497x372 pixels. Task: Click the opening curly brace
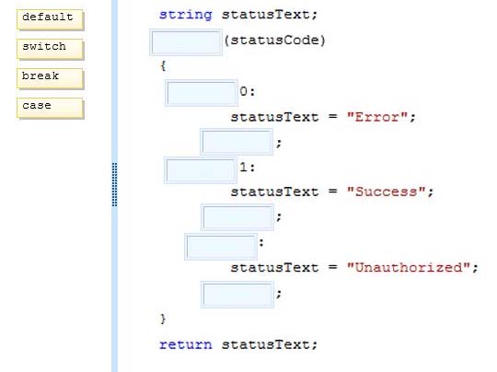click(x=163, y=66)
